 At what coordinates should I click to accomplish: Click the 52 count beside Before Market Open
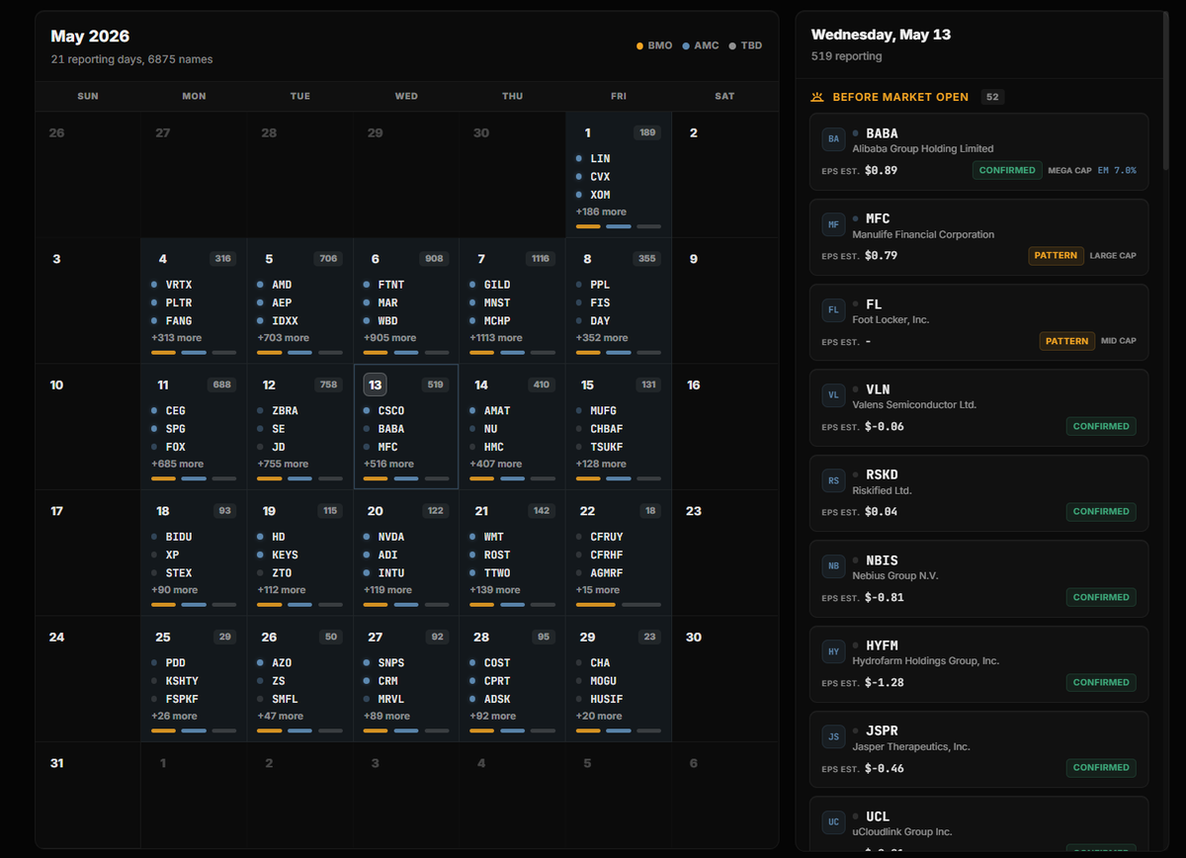tap(992, 97)
